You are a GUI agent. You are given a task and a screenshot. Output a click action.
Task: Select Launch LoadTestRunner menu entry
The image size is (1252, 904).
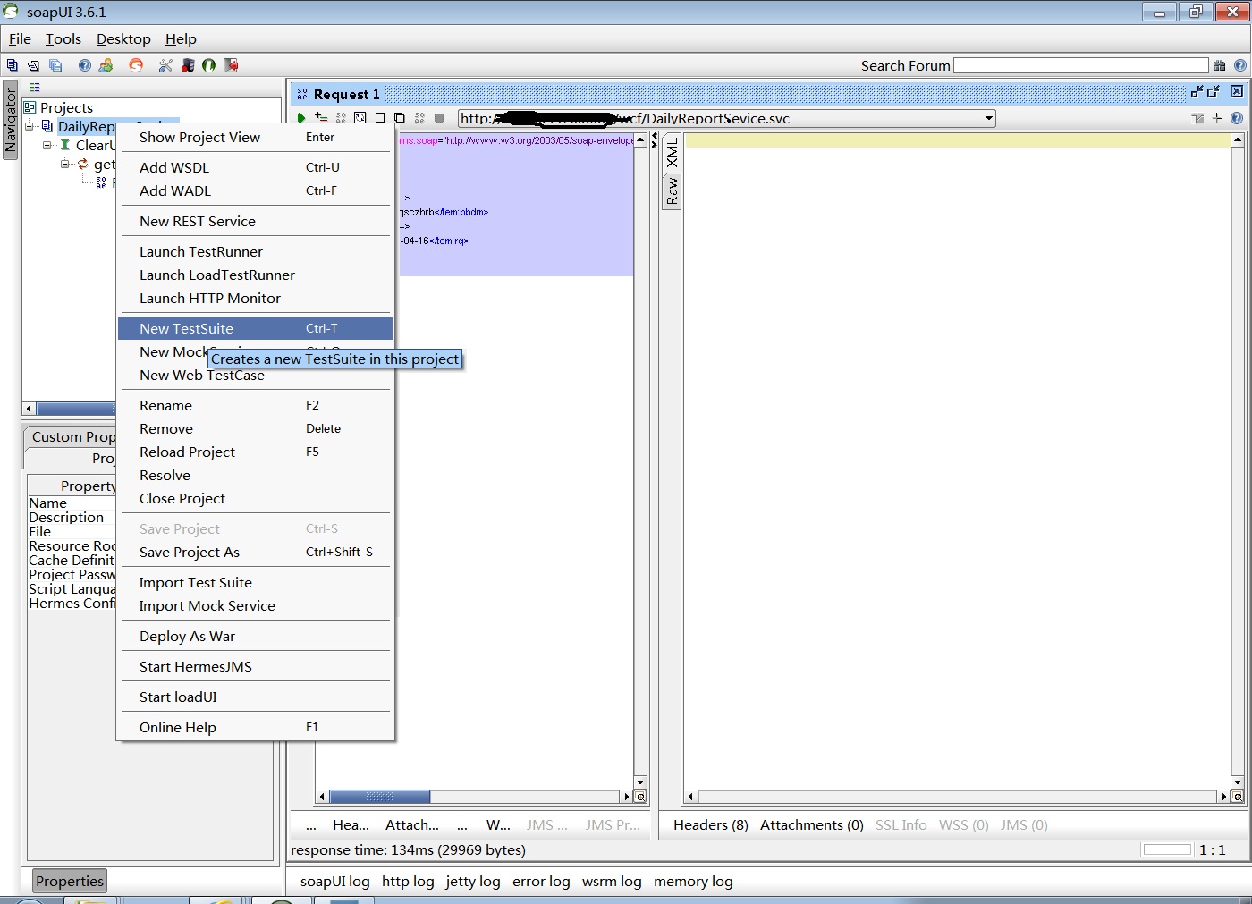coord(256,275)
